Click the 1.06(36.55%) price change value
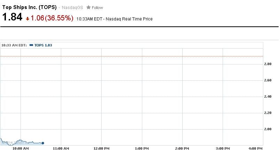The image size is (280, 150). coord(52,18)
